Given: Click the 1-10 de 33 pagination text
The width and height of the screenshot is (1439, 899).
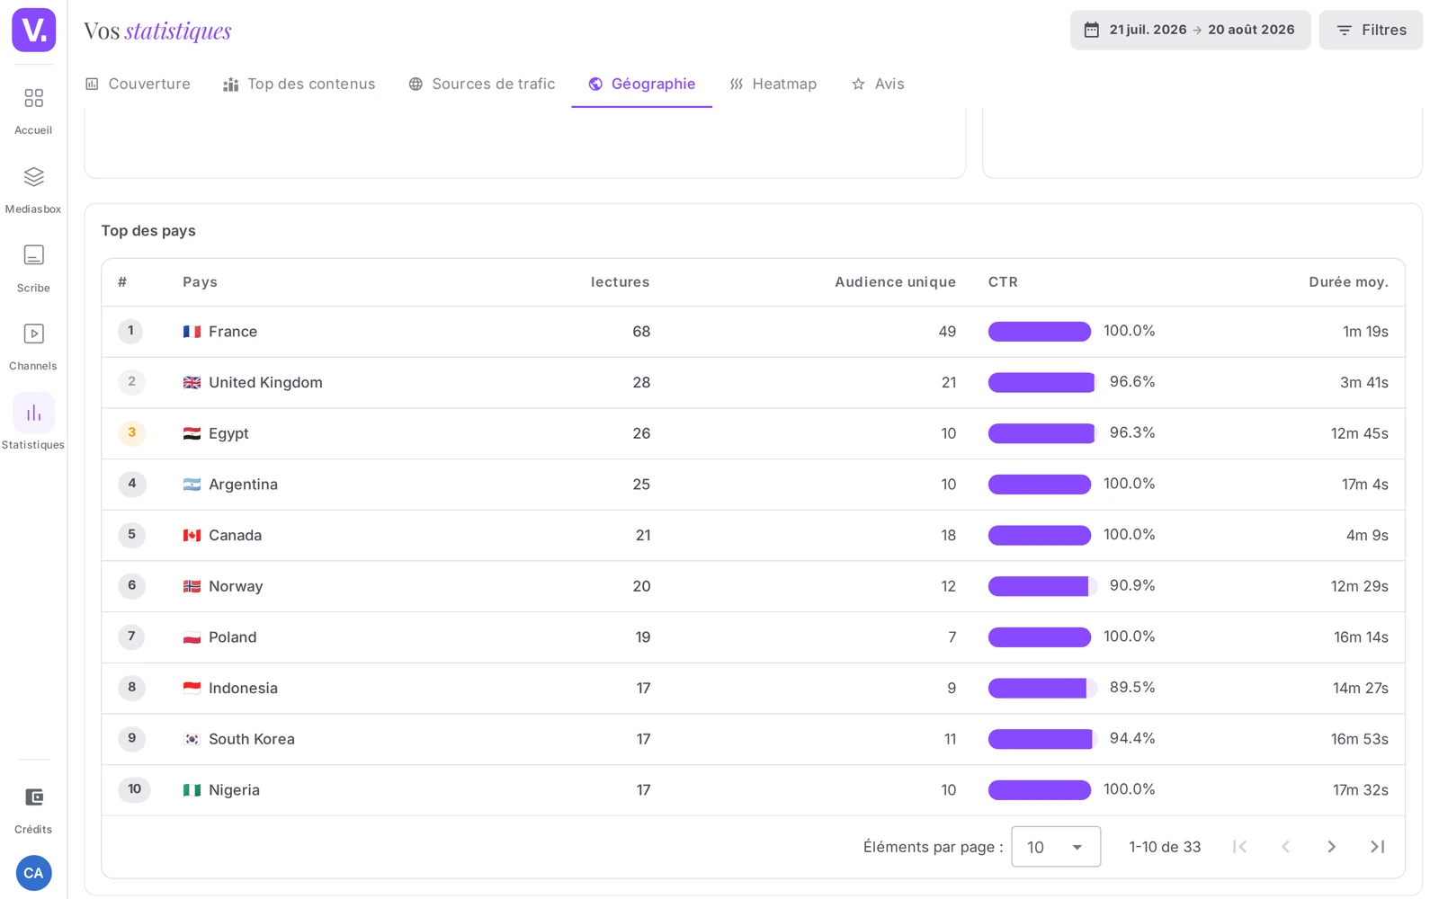Looking at the screenshot, I should (1165, 847).
